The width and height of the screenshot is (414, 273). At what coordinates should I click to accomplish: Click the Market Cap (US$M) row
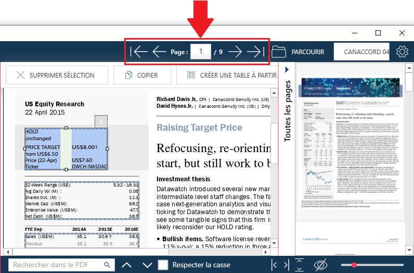coord(82,204)
